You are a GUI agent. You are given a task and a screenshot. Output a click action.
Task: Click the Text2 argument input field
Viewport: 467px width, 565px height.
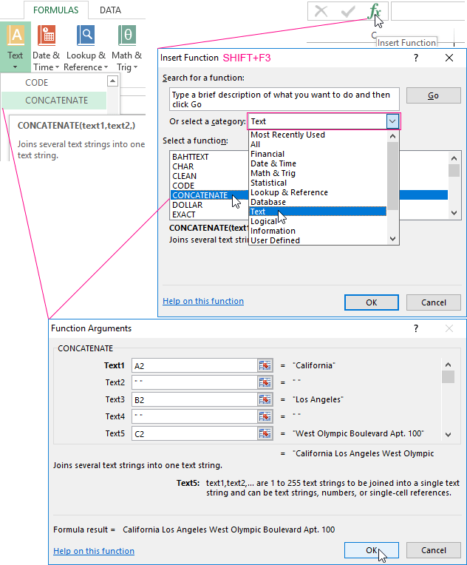194,382
